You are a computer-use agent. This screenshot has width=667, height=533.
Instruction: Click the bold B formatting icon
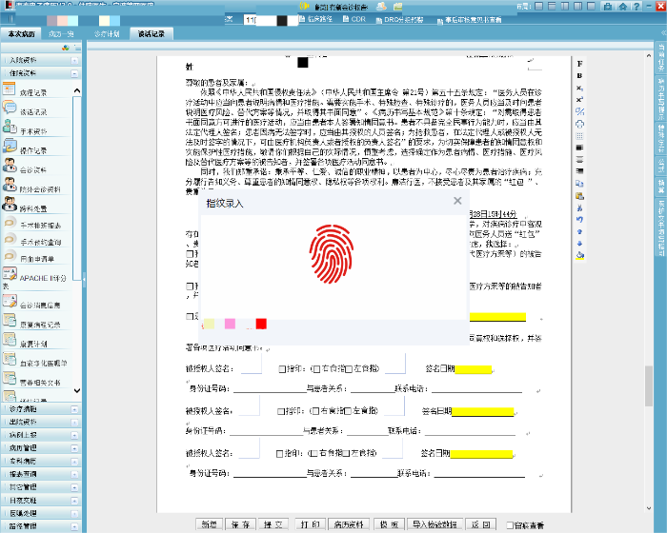click(580, 74)
